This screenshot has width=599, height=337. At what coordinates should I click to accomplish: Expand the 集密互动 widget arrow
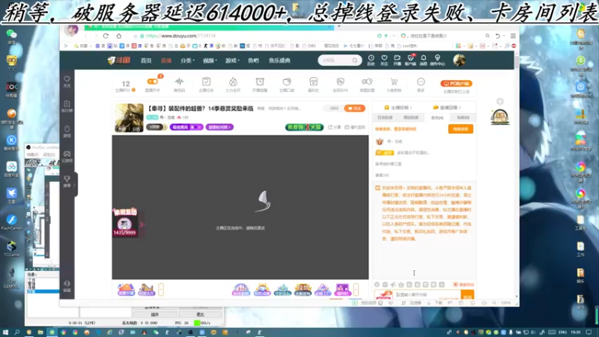pyautogui.click(x=142, y=225)
